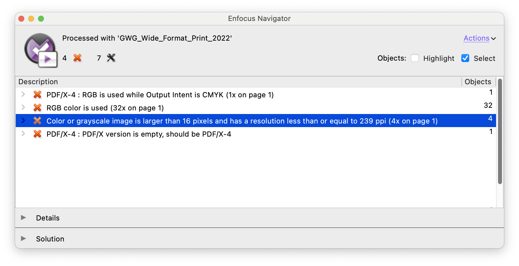This screenshot has width=519, height=266.
Task: Click the Enfocus preflight profile icon
Action: (x=41, y=50)
